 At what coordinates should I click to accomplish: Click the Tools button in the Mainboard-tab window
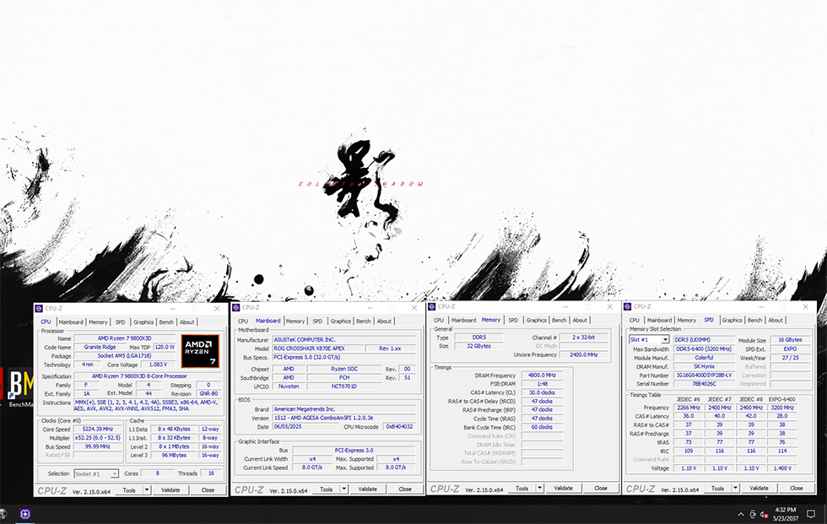click(x=327, y=489)
